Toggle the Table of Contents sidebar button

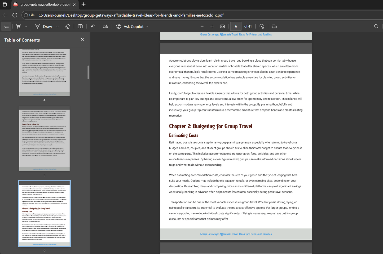[6, 26]
